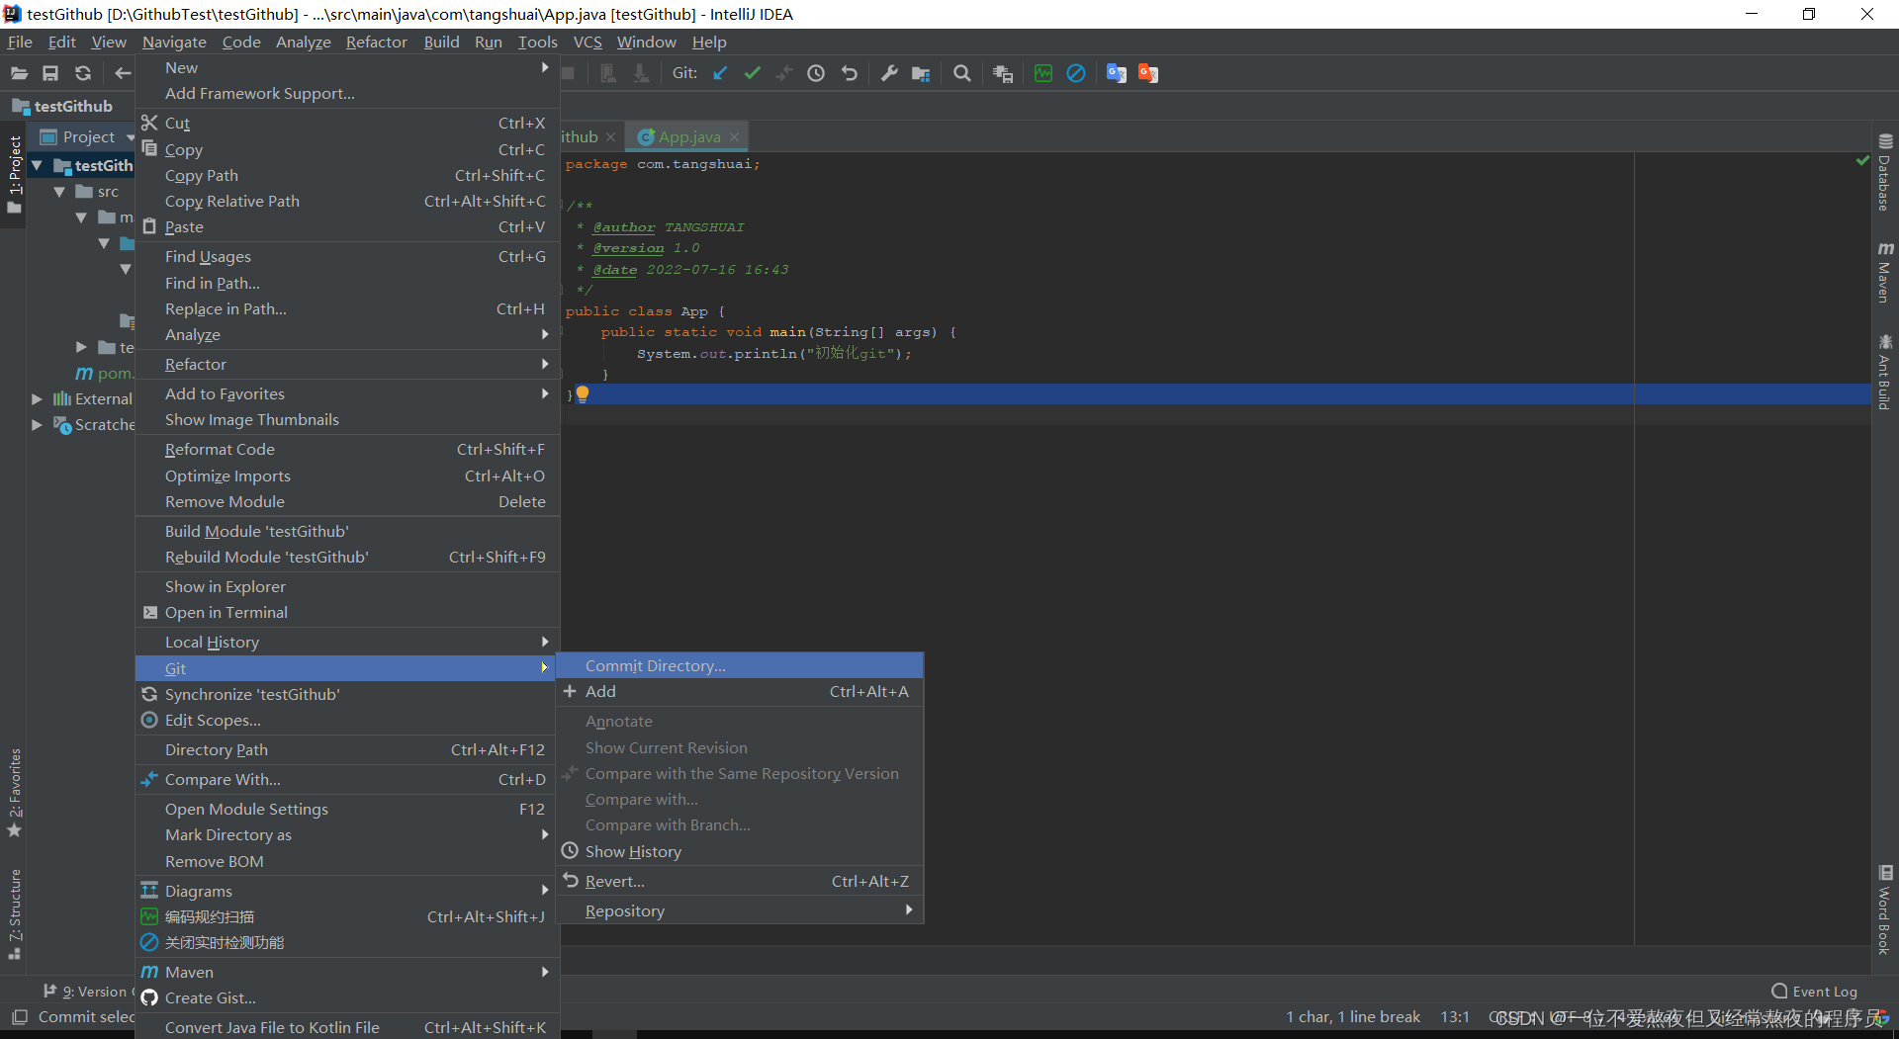Expand External Libraries tree node
The image size is (1899, 1039).
click(37, 399)
